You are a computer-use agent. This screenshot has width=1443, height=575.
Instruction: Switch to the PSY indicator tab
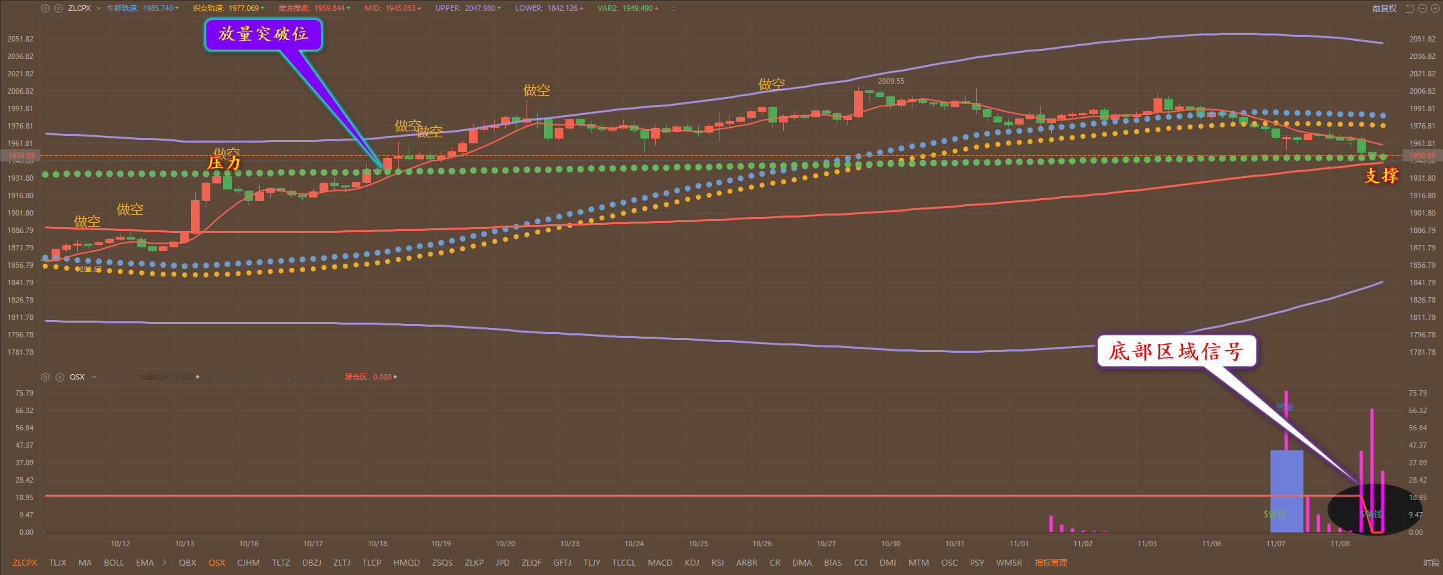(977, 563)
